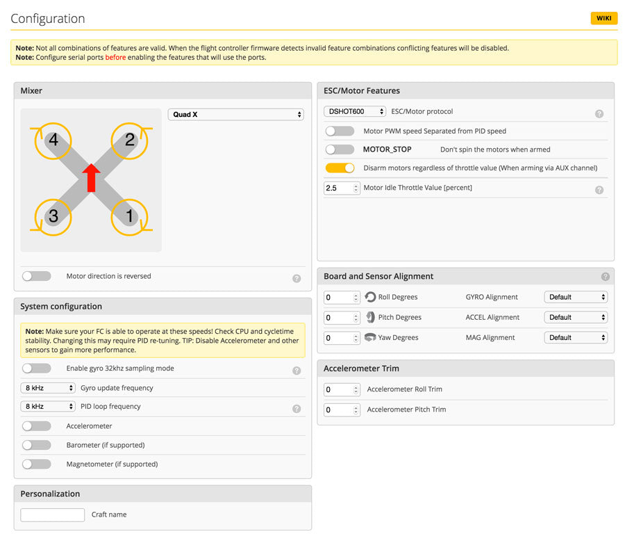Open help for ESC/Motor protocol

[x=599, y=114]
